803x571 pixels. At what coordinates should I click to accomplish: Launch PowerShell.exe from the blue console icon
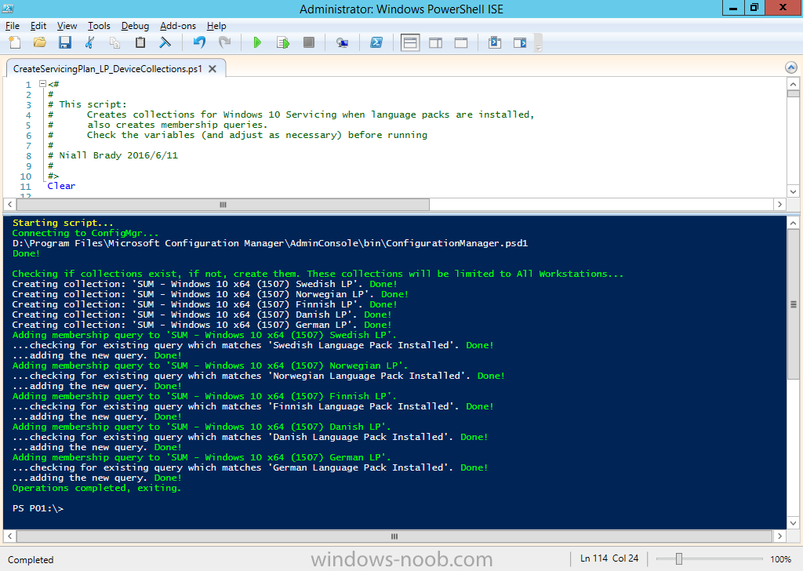coord(376,42)
